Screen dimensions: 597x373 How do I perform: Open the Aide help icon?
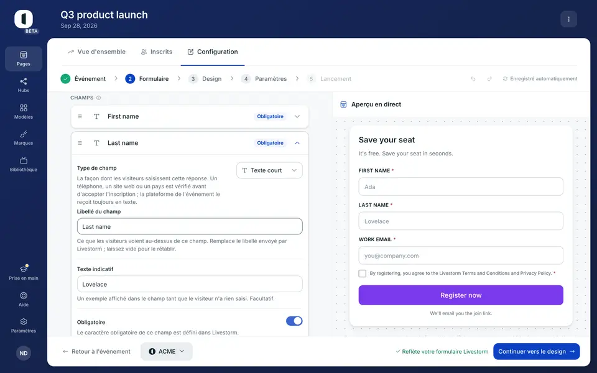pos(24,299)
